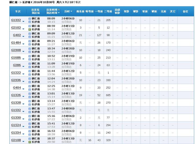This screenshot has height=144, width=195.
Task: Click the 一等座 column header
Action: coord(99,12)
